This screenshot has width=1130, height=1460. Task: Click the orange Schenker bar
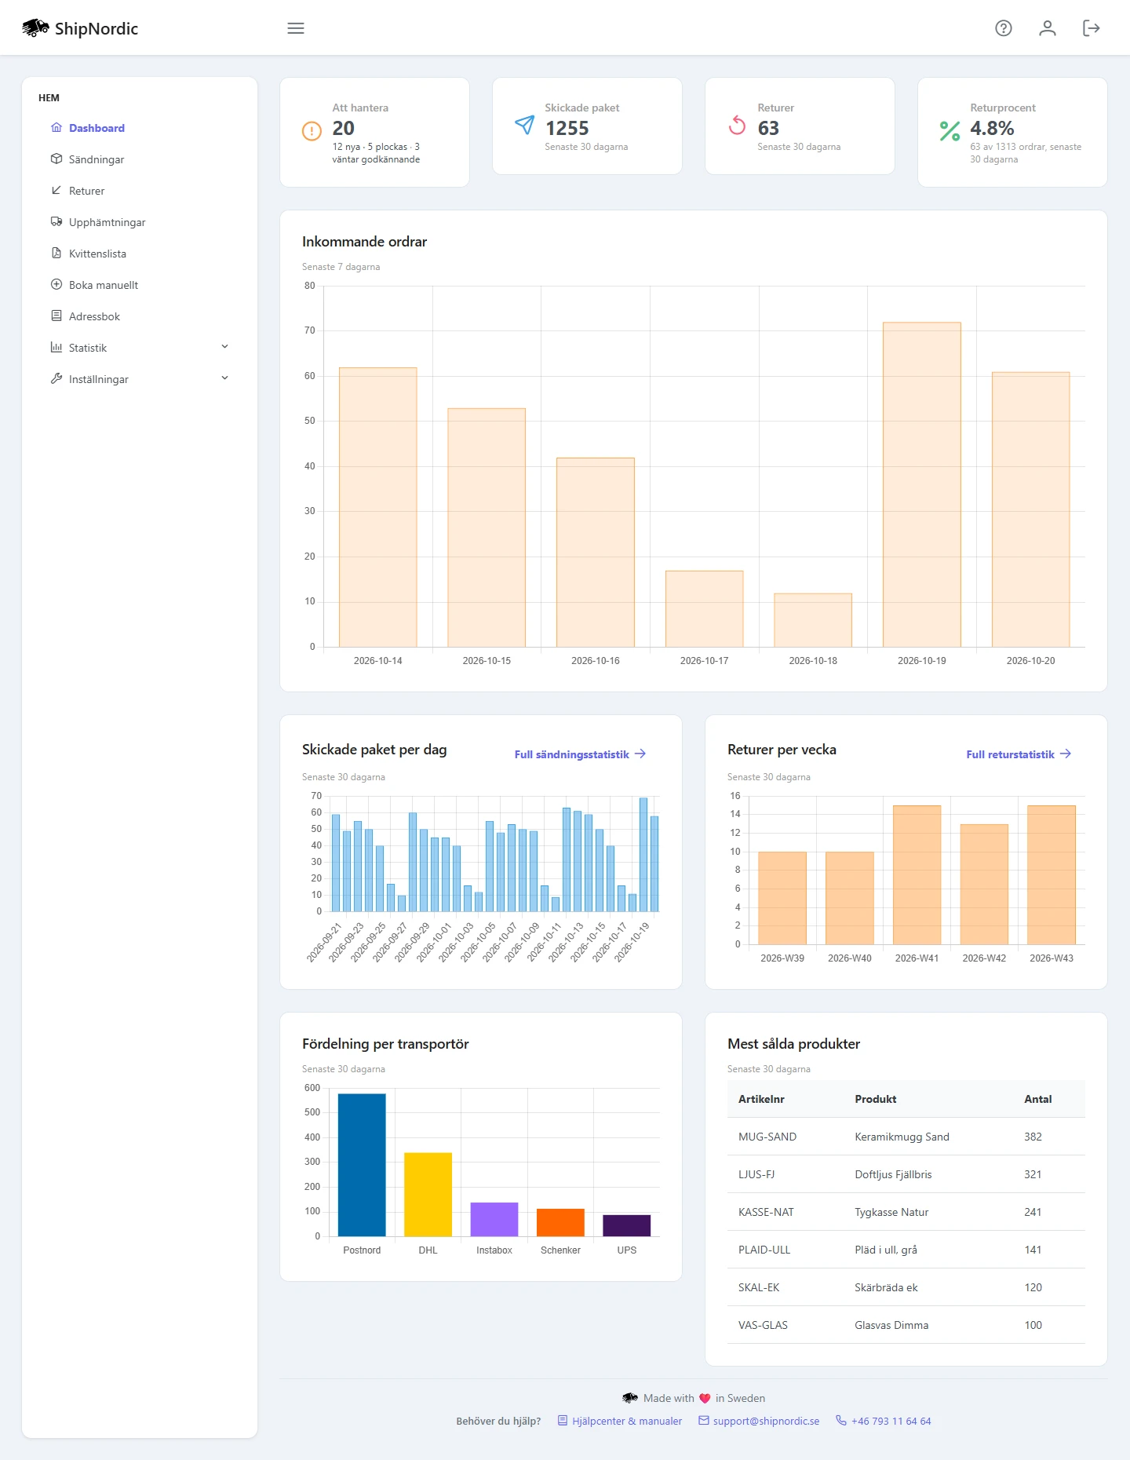click(560, 1222)
